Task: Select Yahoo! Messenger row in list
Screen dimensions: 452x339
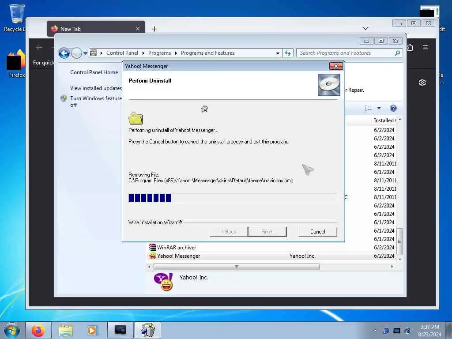Action: [x=272, y=256]
